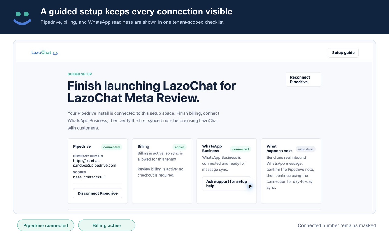Click the active badge on Billing card
This screenshot has height=243, width=389.
(179, 147)
